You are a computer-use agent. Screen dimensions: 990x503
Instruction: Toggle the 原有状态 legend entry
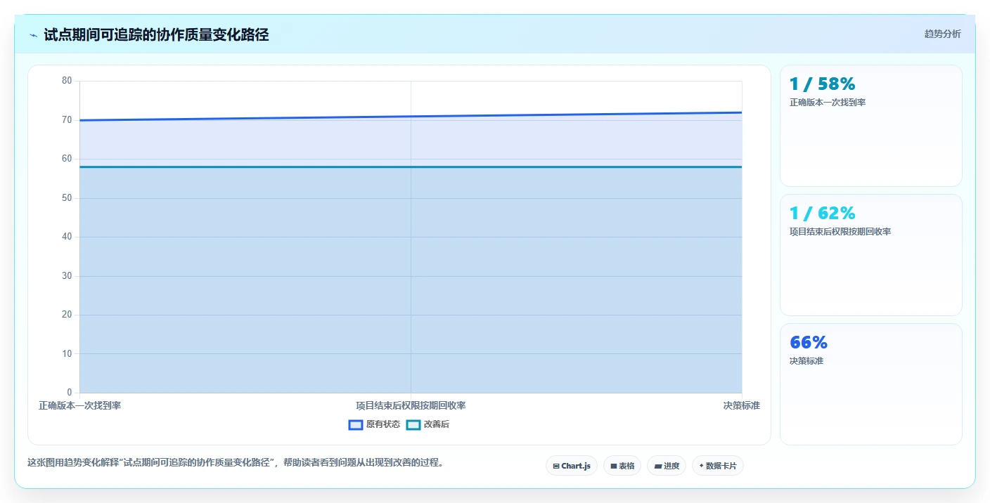374,424
